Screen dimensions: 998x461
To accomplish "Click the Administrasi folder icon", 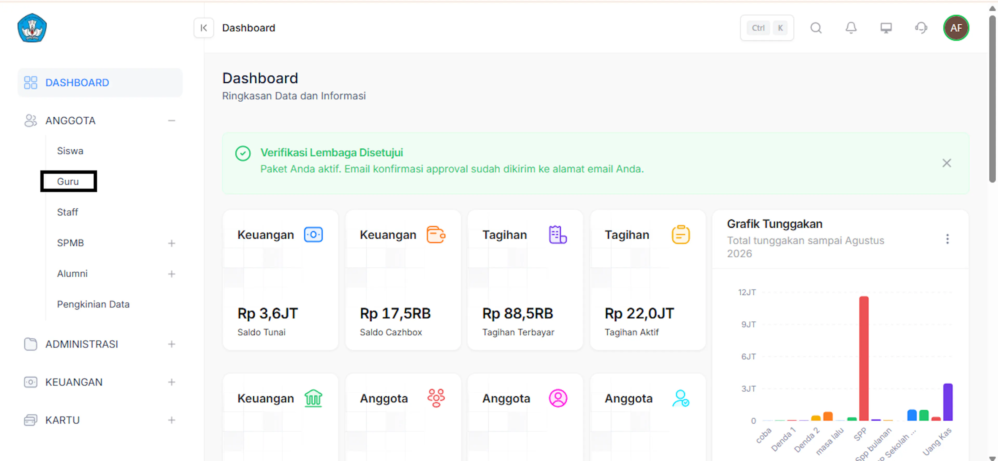I will click(31, 344).
